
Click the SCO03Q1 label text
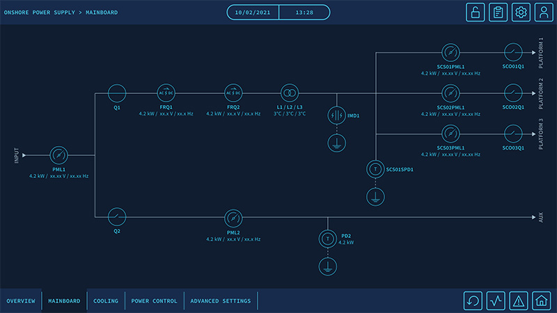[513, 148]
